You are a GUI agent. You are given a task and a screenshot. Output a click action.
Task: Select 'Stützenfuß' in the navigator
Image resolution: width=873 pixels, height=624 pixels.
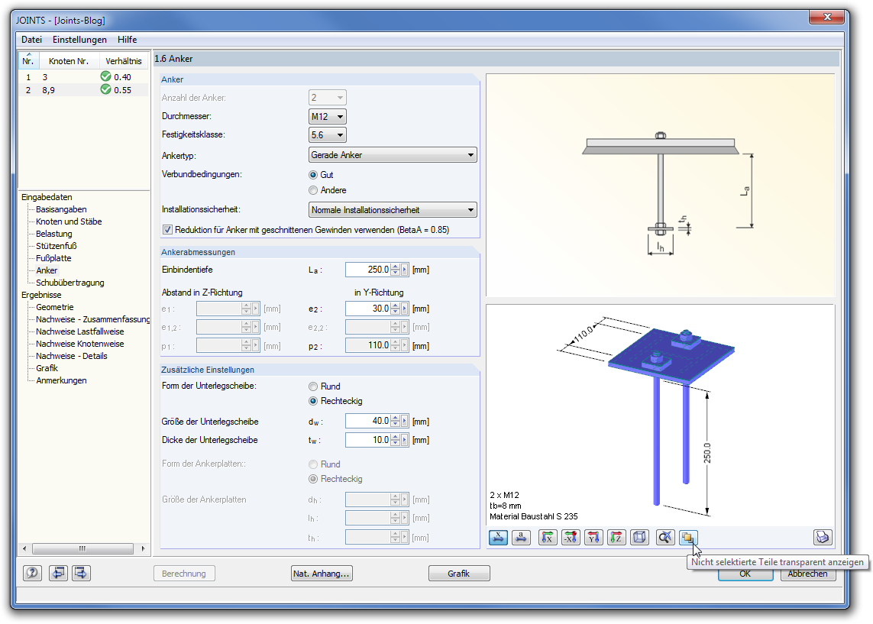click(x=57, y=246)
